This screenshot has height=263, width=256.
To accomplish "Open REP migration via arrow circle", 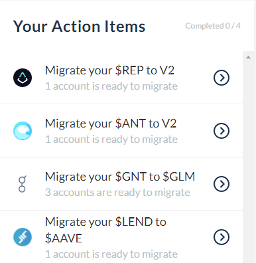I will [x=222, y=78].
